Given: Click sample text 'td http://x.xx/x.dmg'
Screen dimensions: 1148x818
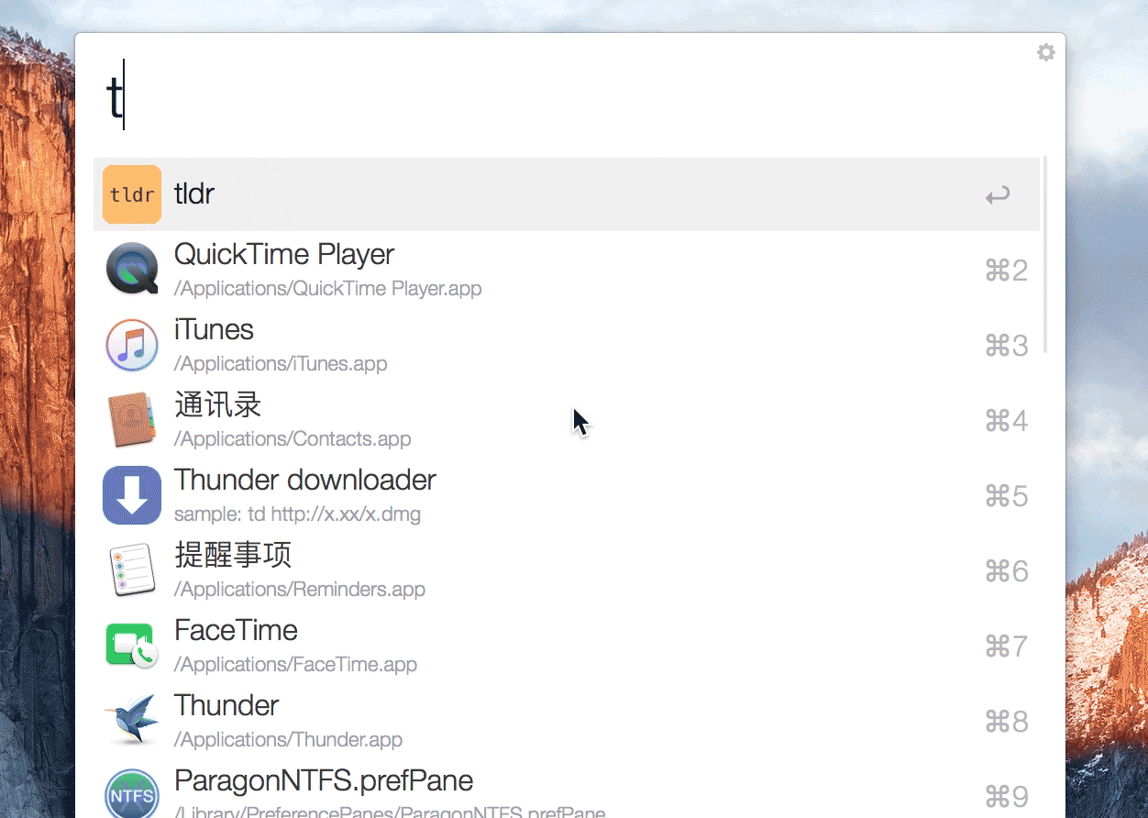Looking at the screenshot, I should (335, 514).
